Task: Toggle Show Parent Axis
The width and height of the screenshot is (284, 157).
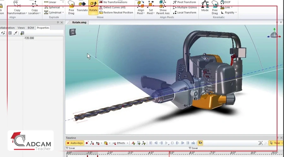Action: pyautogui.click(x=163, y=8)
